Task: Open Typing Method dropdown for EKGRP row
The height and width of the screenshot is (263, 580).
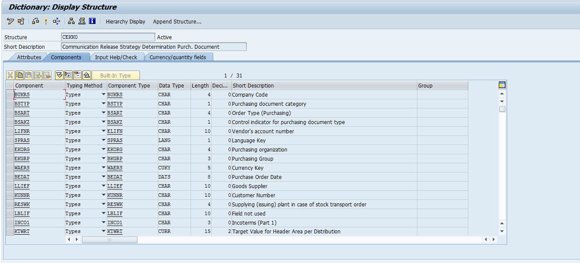Action: click(x=104, y=158)
